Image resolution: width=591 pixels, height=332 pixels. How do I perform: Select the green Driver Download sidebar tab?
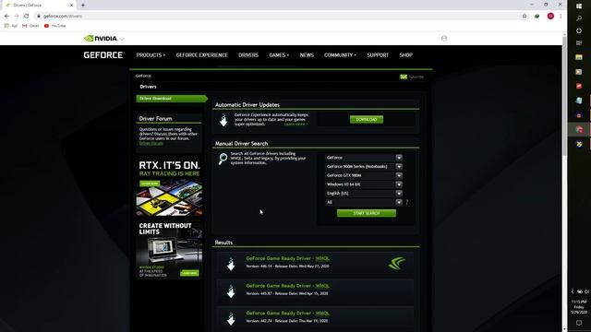pos(172,99)
